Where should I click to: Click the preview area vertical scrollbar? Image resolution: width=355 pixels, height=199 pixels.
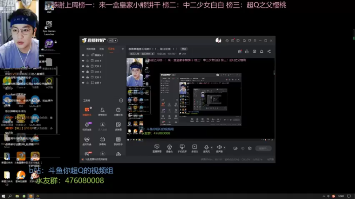coord(274,73)
